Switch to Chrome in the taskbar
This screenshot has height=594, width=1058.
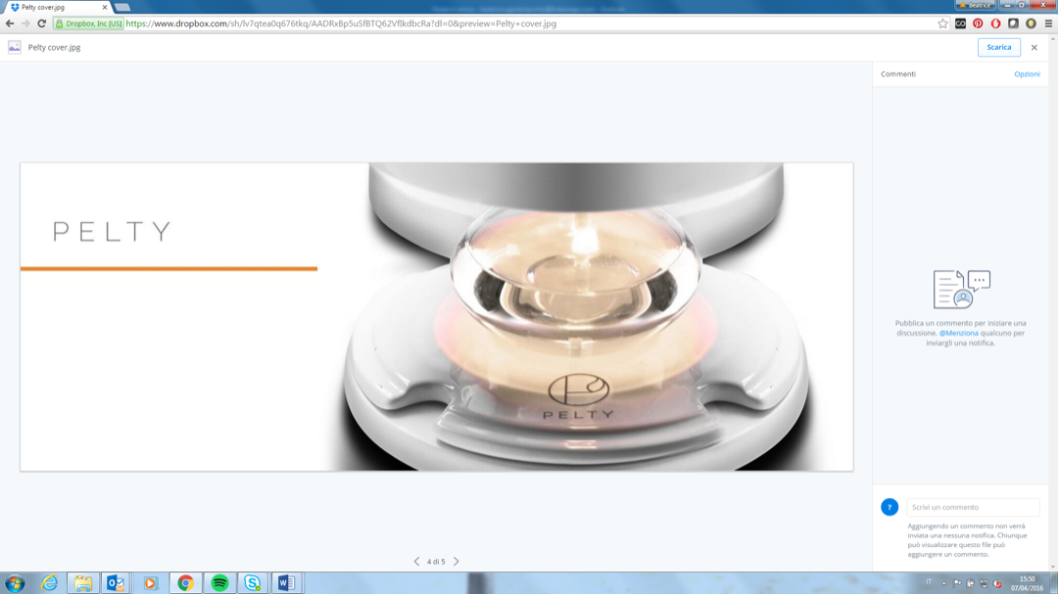185,583
